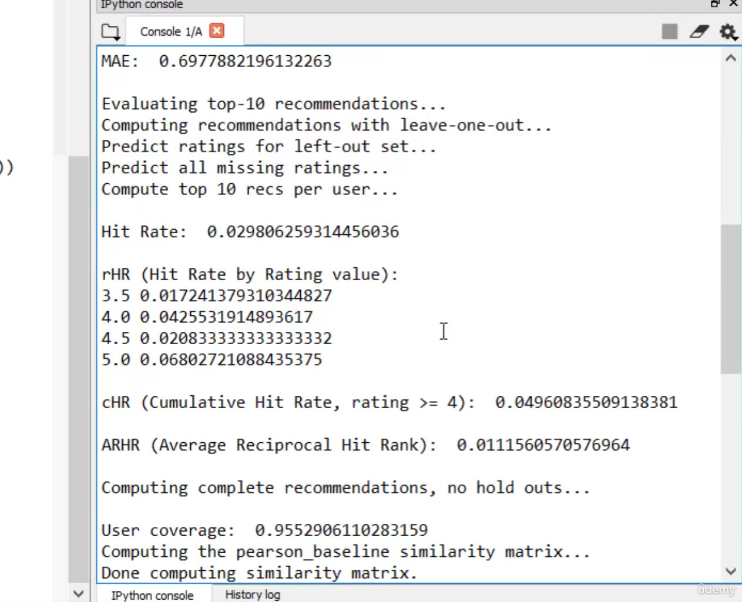
Task: Open the console options gear menu
Action: click(x=728, y=32)
